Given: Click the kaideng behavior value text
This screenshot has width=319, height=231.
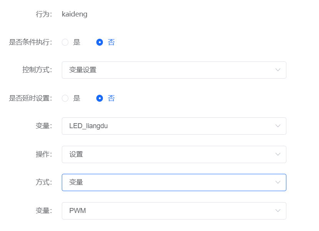Looking at the screenshot, I should point(74,14).
